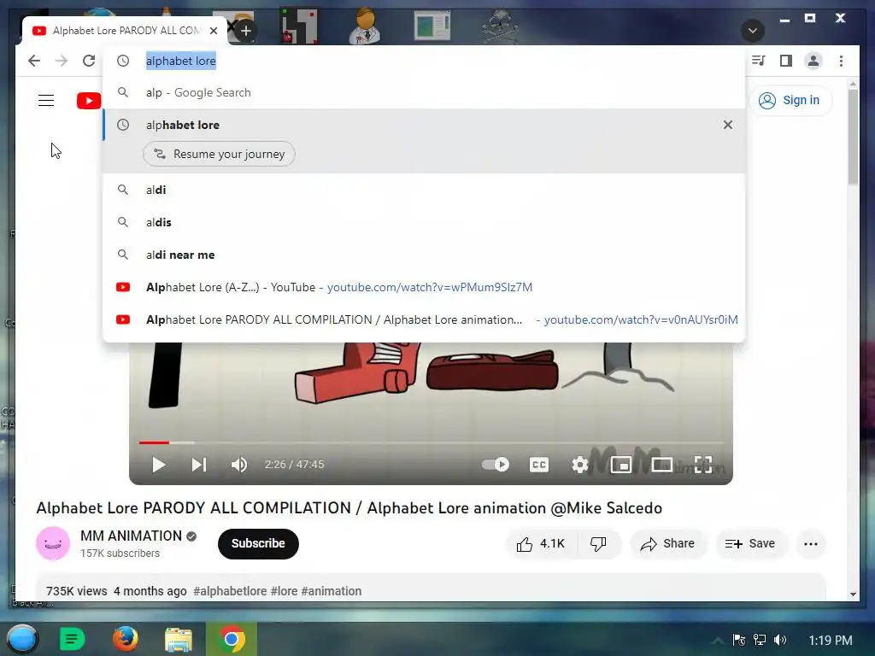Image resolution: width=875 pixels, height=656 pixels.
Task: Click the page vertical scrollbar thumb
Action: pyautogui.click(x=853, y=136)
